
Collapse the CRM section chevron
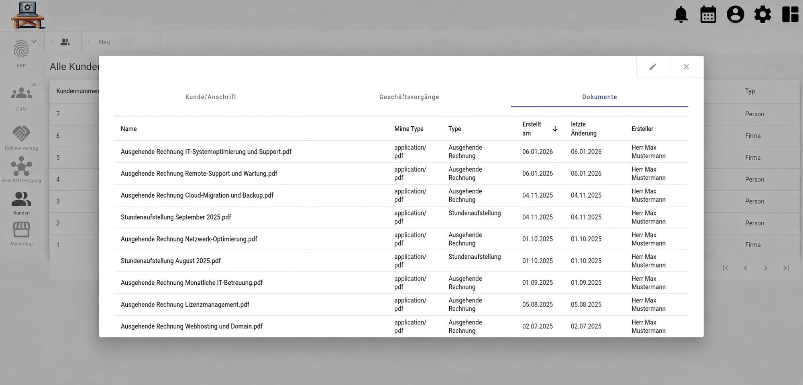point(34,85)
